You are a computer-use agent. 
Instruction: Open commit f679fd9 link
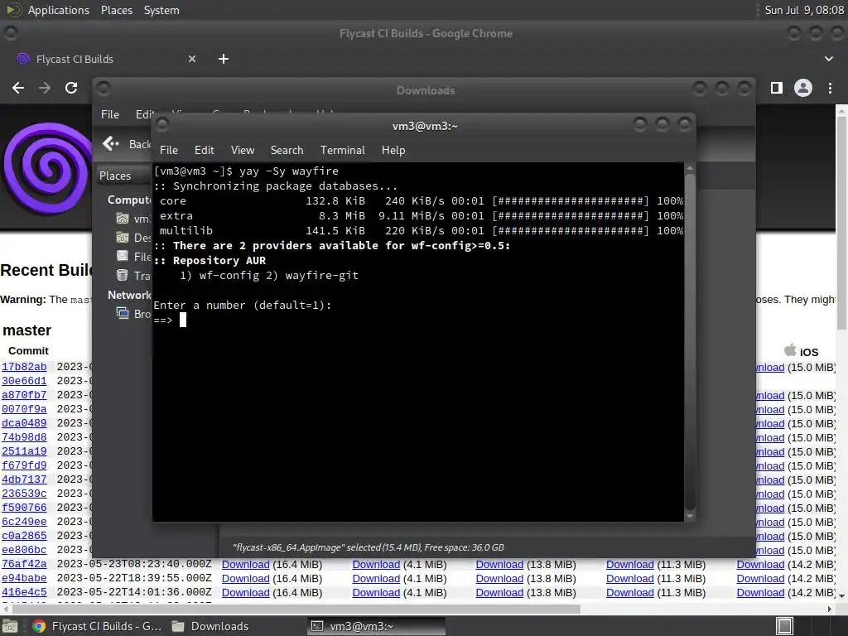point(24,465)
